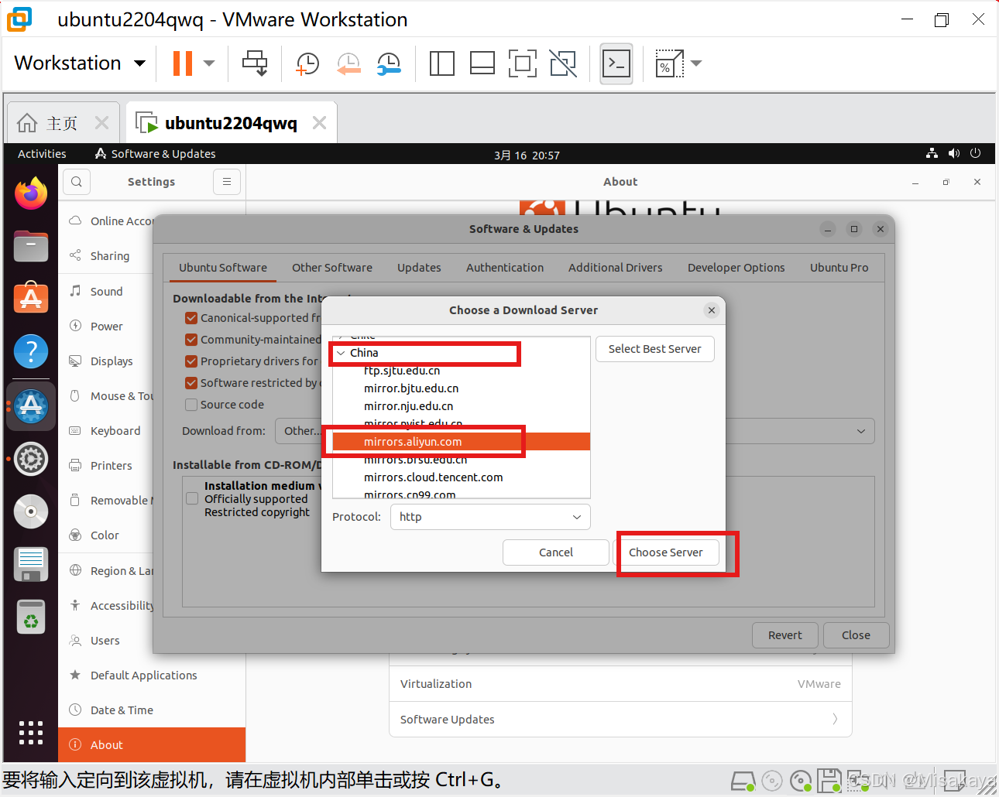Open Displays in Settings sidebar
999x797 pixels.
[x=111, y=361]
